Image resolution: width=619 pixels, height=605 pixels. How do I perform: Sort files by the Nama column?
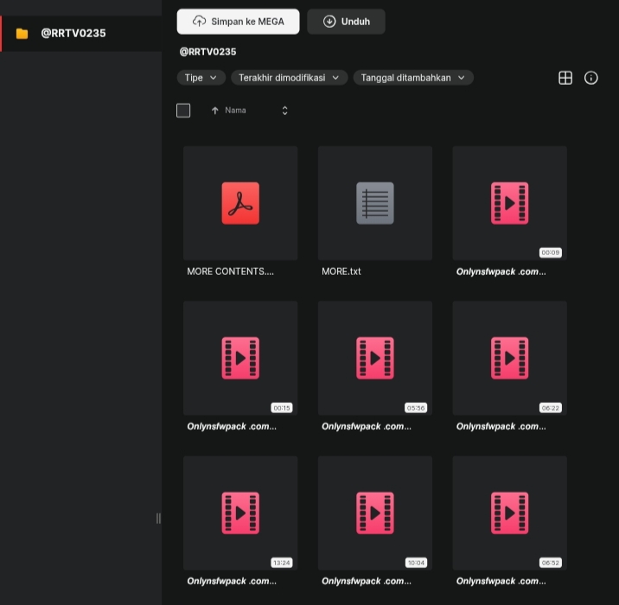[x=235, y=111]
